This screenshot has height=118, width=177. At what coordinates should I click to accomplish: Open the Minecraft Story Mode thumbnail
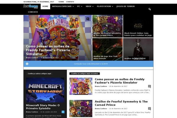45,90
